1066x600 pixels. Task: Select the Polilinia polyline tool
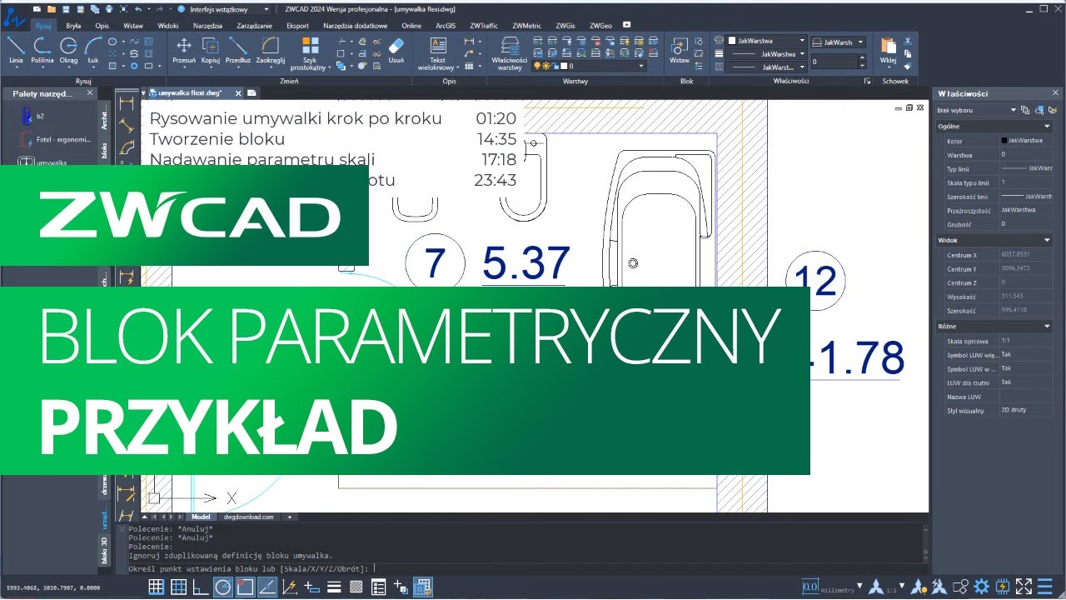tap(42, 50)
